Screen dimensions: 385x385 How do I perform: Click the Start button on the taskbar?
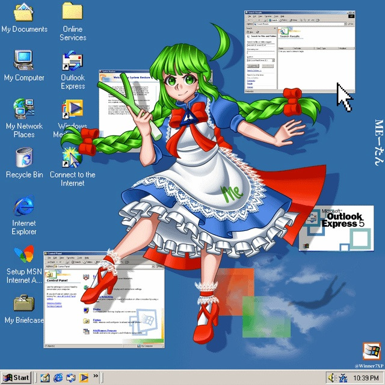coord(16,378)
